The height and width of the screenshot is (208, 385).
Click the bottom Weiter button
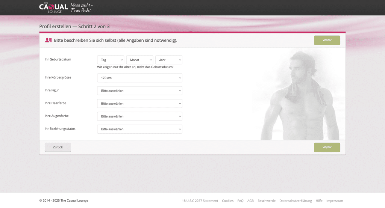pos(327,148)
